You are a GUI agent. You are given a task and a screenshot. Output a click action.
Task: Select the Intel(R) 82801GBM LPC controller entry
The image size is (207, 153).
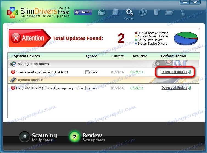pyautogui.click(x=51, y=88)
